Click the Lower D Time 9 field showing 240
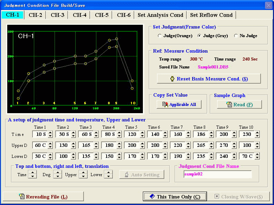 pyautogui.click(x=224, y=156)
